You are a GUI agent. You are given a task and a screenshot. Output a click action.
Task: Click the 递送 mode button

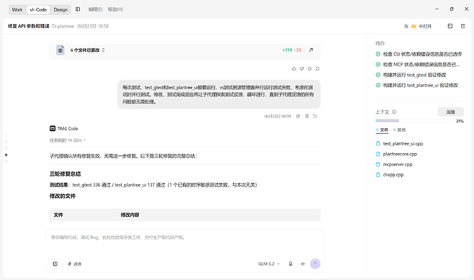click(x=74, y=264)
